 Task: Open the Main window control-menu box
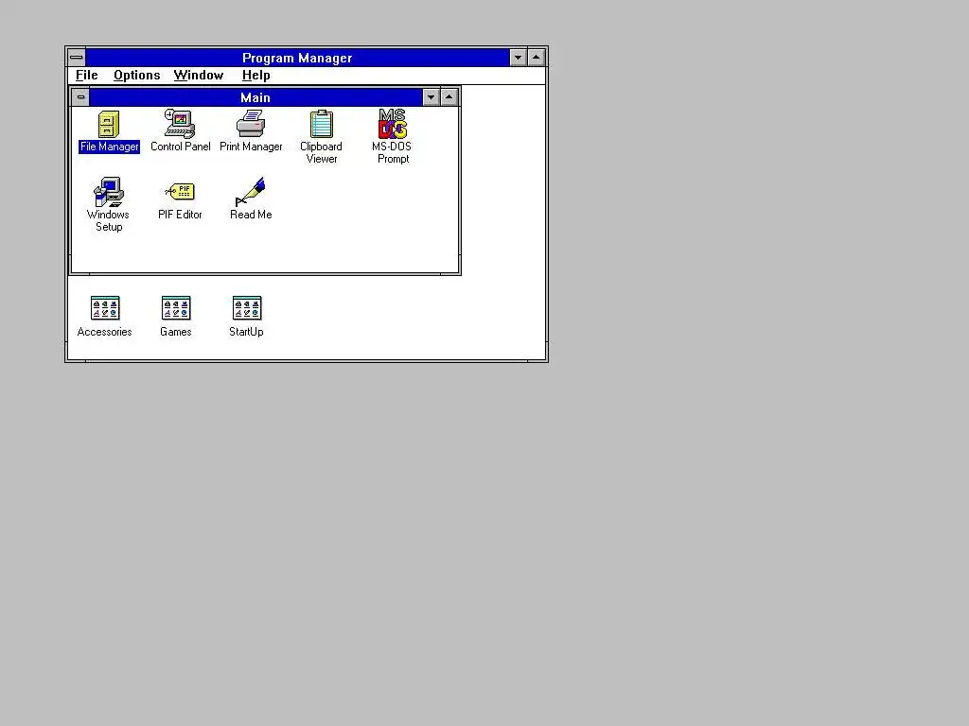pyautogui.click(x=80, y=97)
